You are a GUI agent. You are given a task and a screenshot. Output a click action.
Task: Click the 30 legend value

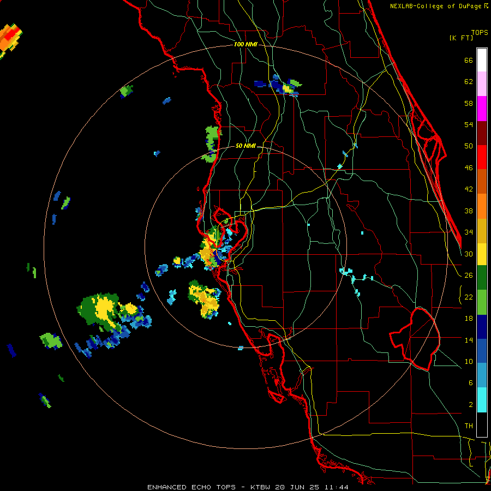tap(469, 254)
